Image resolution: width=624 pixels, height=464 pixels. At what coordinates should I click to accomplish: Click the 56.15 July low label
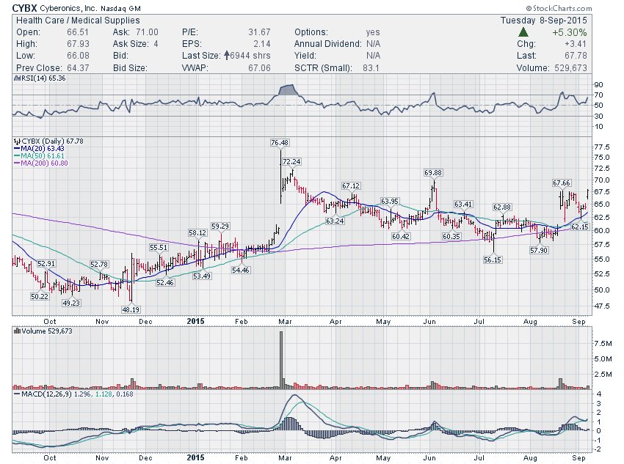(493, 259)
